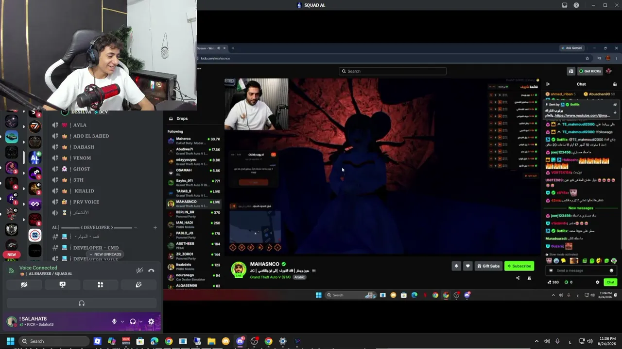Select the AL server icon

pos(35,158)
